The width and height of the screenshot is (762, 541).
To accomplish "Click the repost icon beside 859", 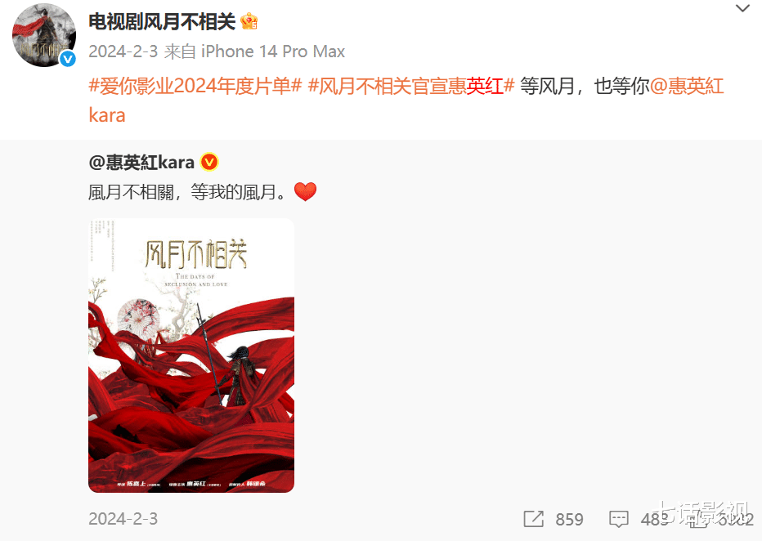I will (534, 519).
